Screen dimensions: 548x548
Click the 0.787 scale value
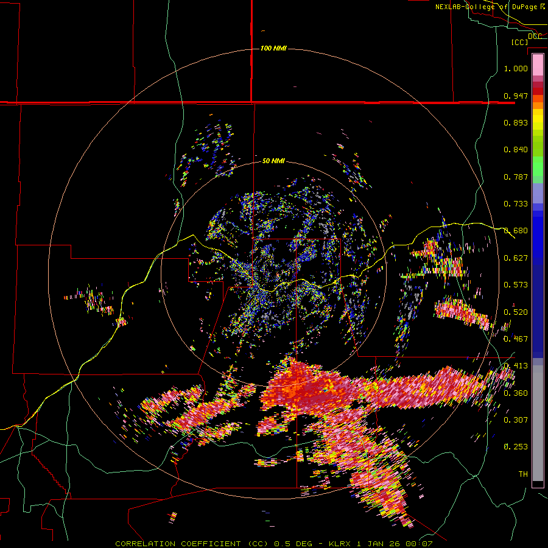516,177
